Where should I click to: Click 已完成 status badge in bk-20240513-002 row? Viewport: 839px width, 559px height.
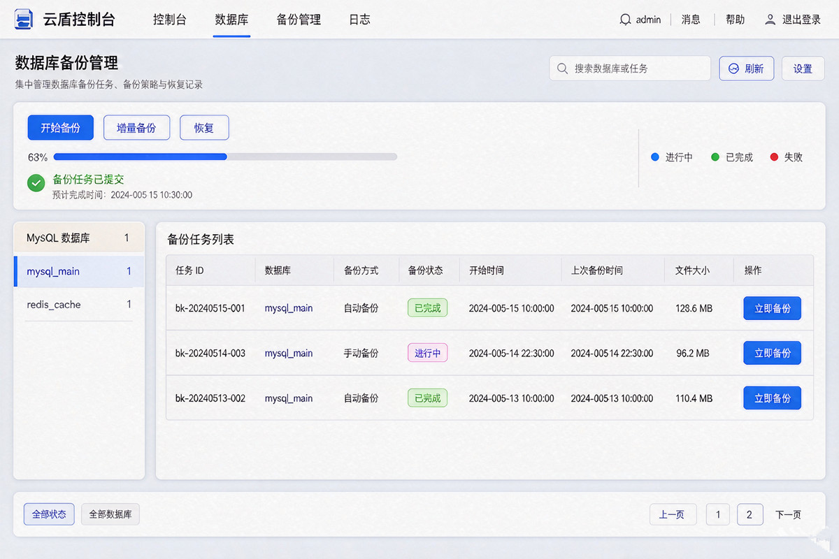pyautogui.click(x=427, y=398)
